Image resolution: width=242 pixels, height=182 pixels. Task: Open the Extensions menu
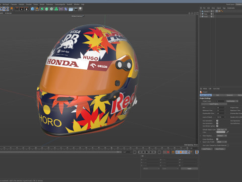click(49, 5)
